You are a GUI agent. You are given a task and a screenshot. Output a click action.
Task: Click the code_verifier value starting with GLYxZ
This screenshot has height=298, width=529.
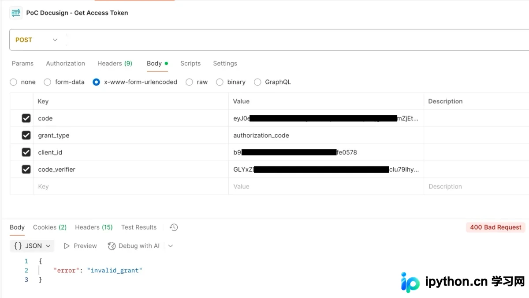326,170
